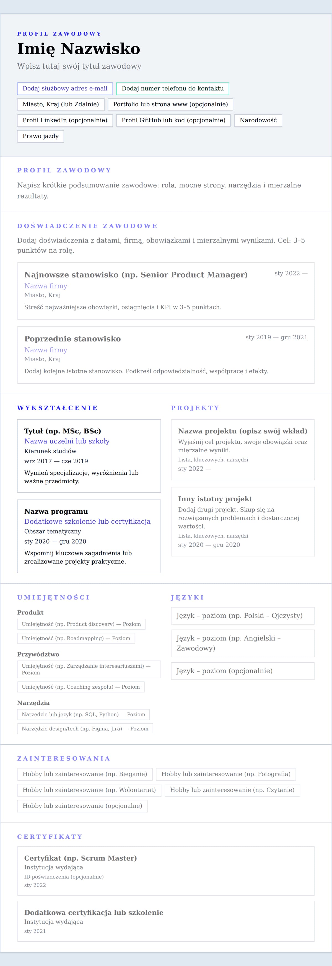Viewport: 332px width, 966px height.
Task: Edit the professional summary paragraph text
Action: click(x=159, y=190)
